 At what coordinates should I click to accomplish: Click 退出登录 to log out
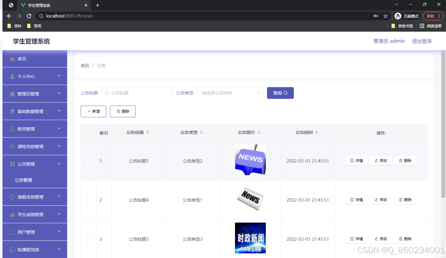[x=422, y=41]
